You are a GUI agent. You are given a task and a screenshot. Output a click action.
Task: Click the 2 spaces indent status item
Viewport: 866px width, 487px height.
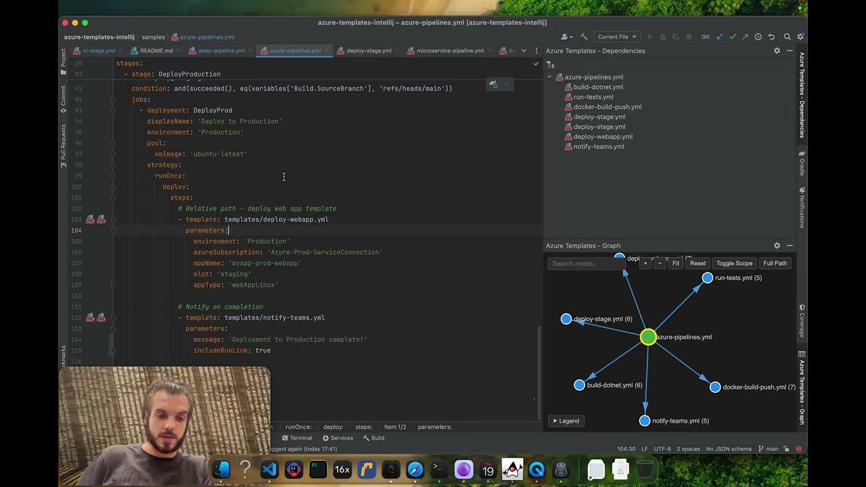(688, 449)
